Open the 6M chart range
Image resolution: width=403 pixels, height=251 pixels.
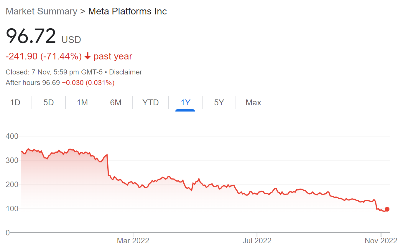point(116,103)
